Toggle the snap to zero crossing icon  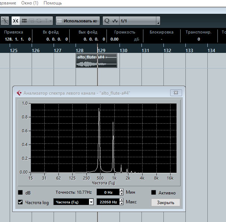coord(5,21)
